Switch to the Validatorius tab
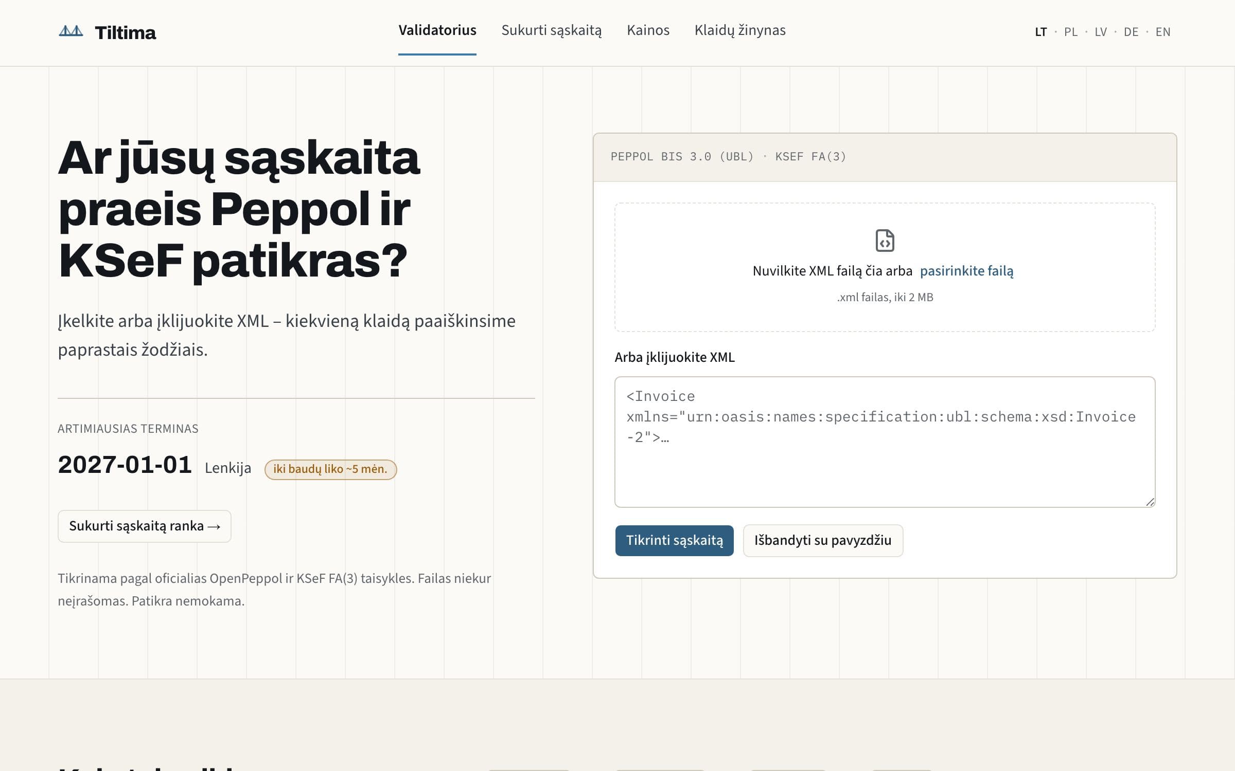The image size is (1235, 771). point(437,30)
